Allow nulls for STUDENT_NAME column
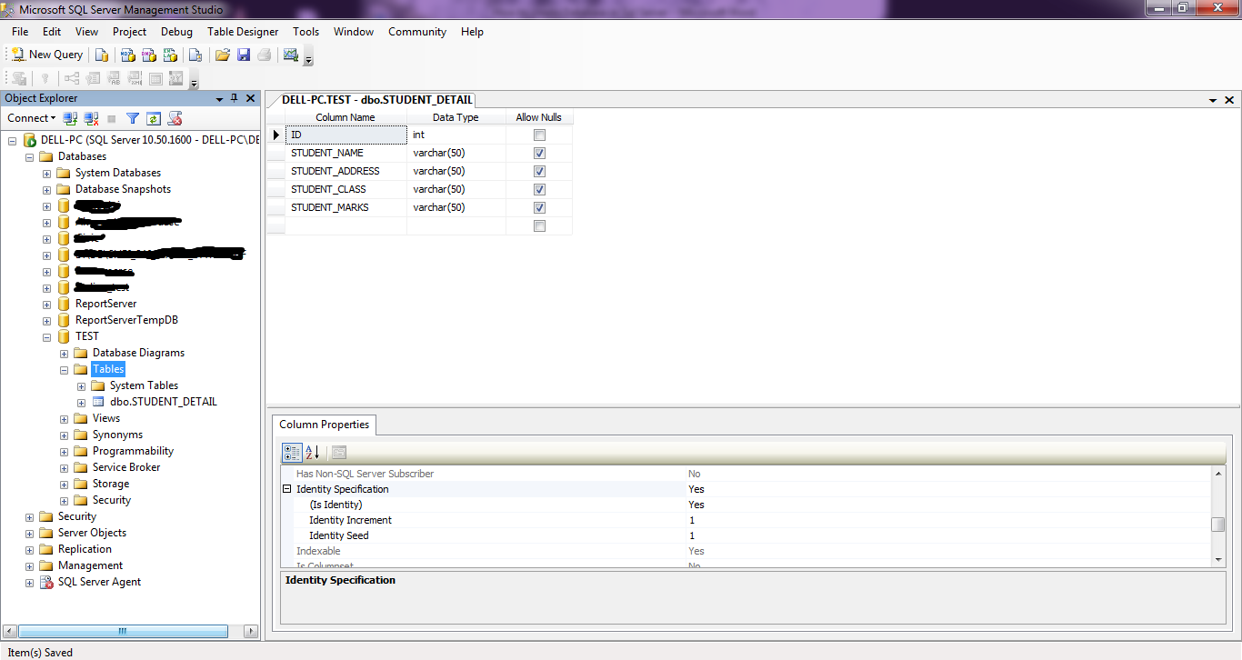 coord(539,153)
